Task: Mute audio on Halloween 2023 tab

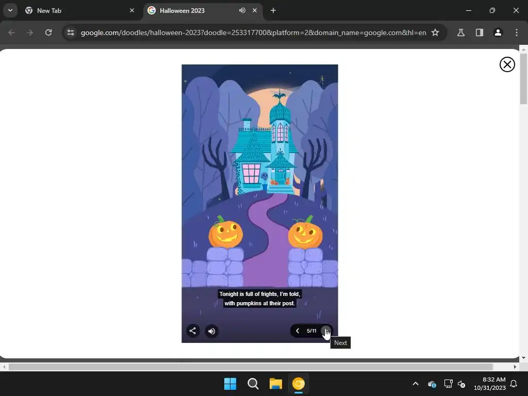Action: [242, 10]
